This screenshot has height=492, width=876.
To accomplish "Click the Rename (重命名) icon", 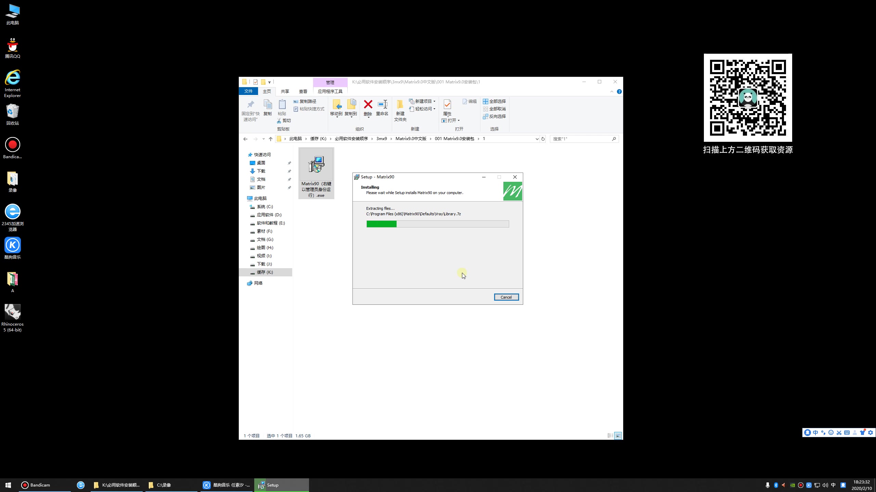I will pyautogui.click(x=382, y=104).
